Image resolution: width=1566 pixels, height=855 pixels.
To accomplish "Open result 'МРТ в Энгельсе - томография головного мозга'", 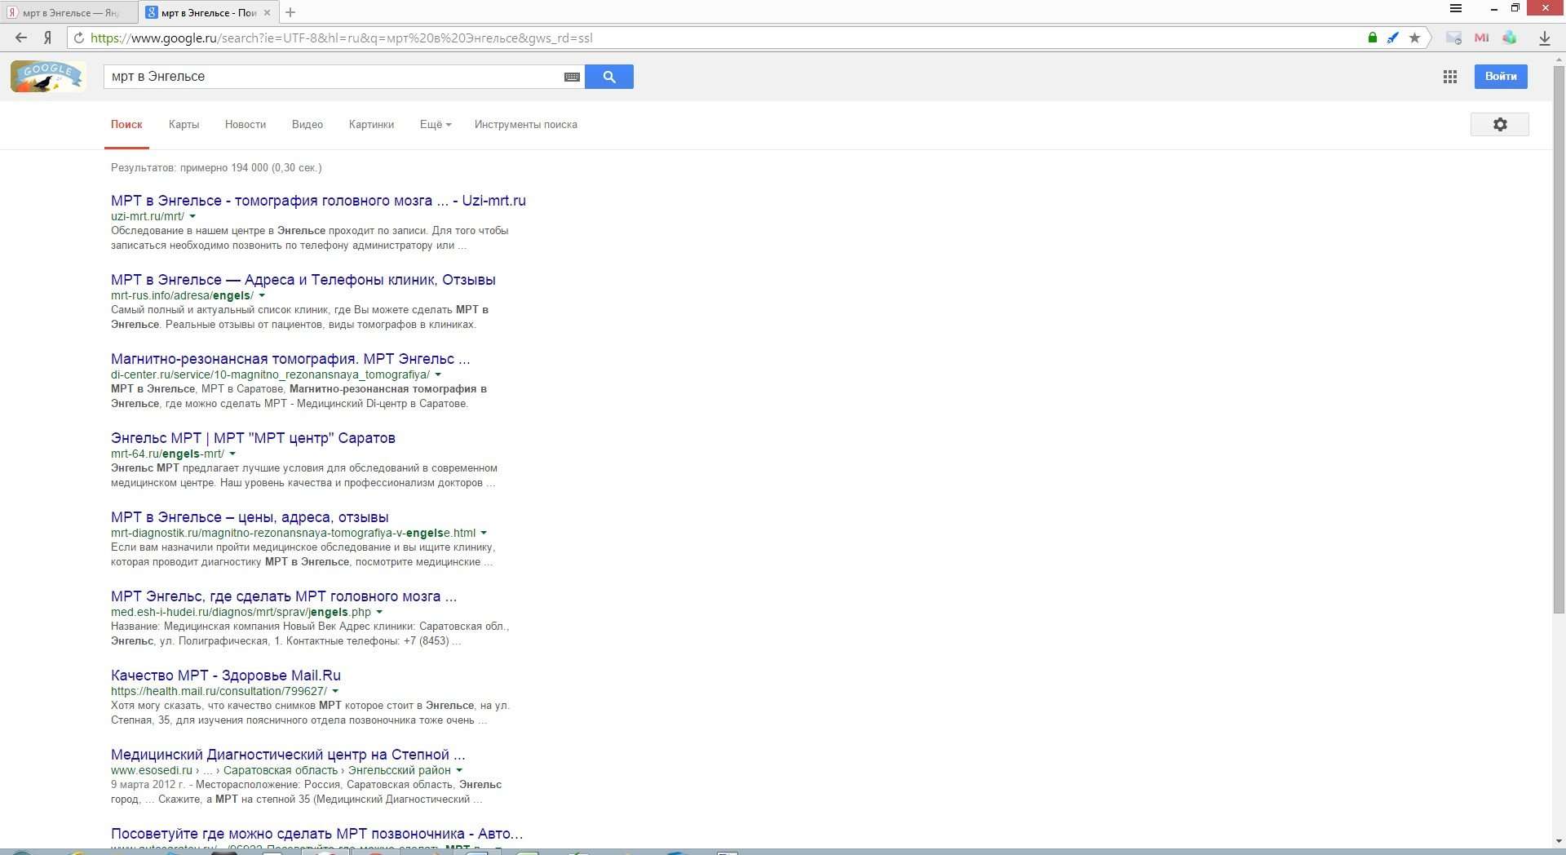I will click(x=318, y=201).
